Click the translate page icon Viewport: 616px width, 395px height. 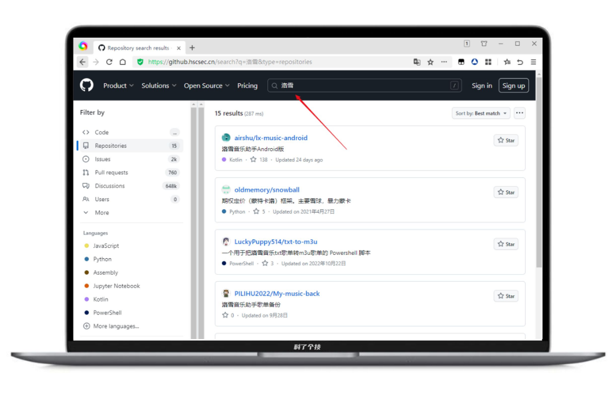point(417,62)
